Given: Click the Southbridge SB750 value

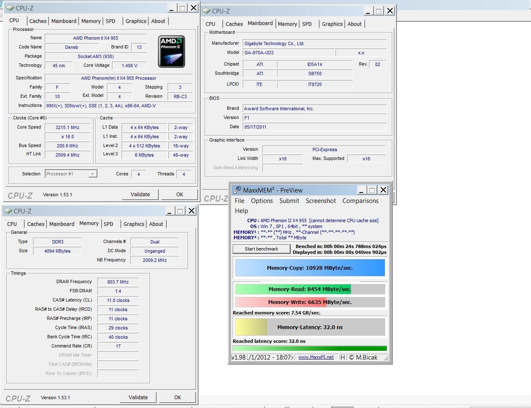Looking at the screenshot, I should [315, 73].
